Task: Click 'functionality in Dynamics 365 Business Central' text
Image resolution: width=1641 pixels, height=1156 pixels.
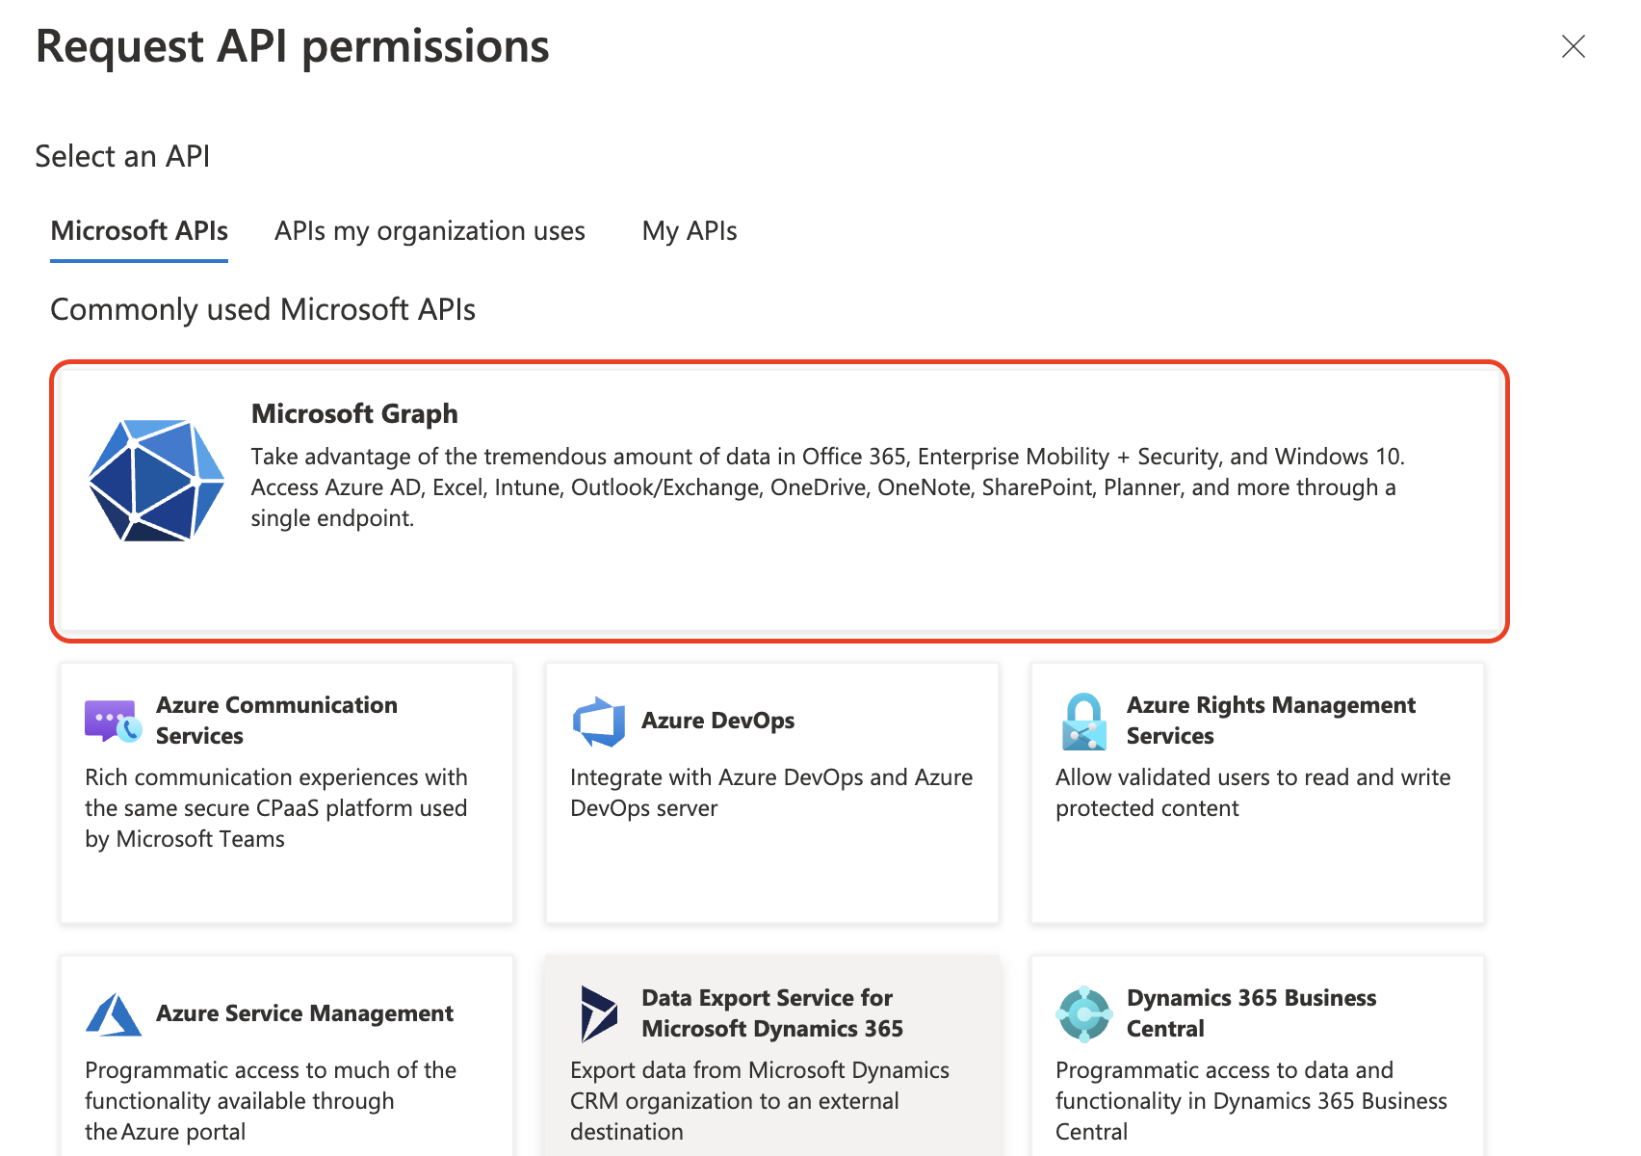Action: point(1251,1101)
